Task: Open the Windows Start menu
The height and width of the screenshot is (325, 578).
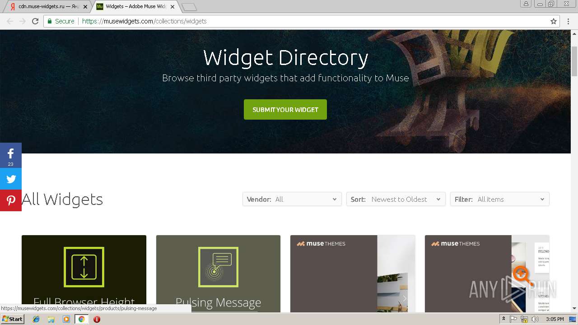Action: (x=12, y=319)
